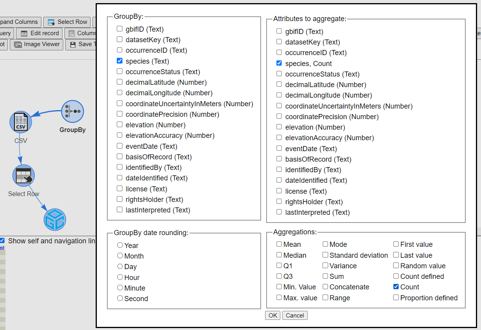Cancel the GroupBy dialog
The image size is (481, 330).
(x=295, y=315)
